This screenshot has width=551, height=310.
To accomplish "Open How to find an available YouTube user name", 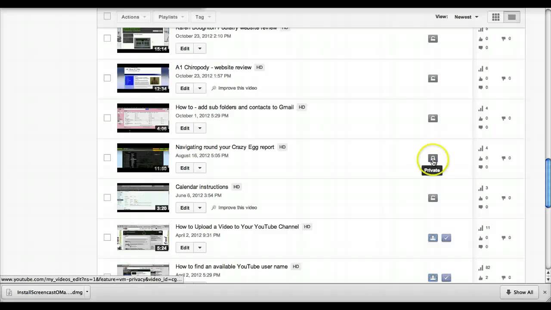I will 232,267.
